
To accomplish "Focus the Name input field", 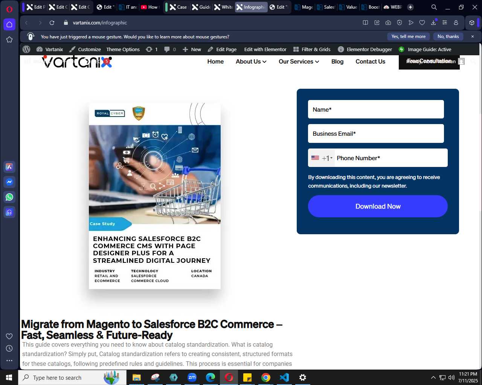I will [x=376, y=109].
